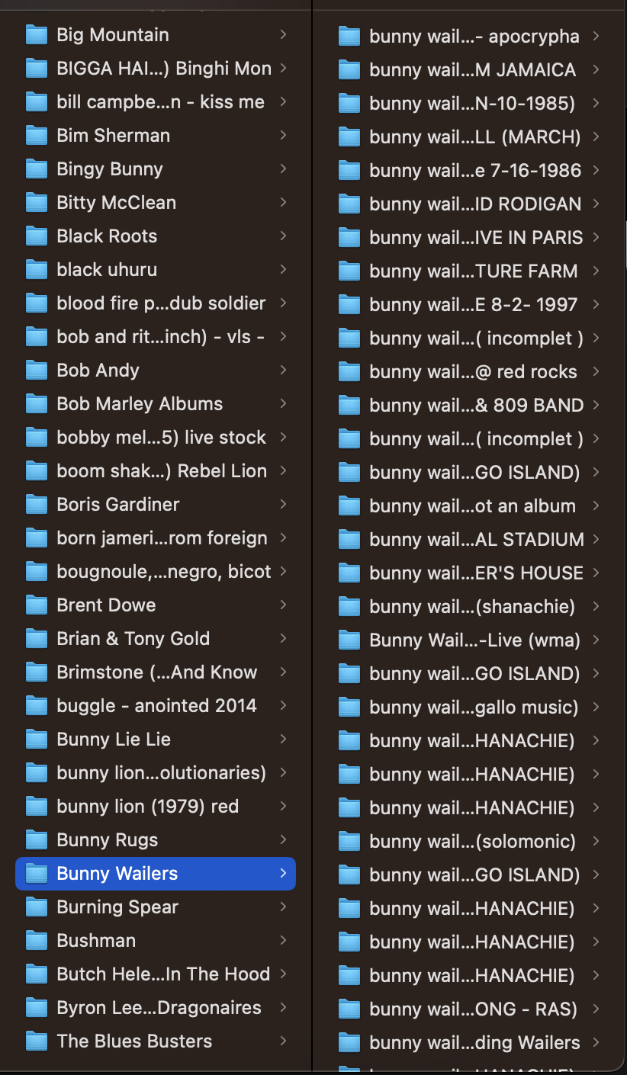Select bougnoule,…negro, bicot folder name
Image resolution: width=627 pixels, height=1075 pixels.
pyautogui.click(x=164, y=572)
